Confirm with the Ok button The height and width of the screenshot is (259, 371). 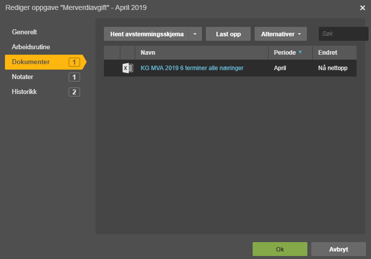pos(280,249)
